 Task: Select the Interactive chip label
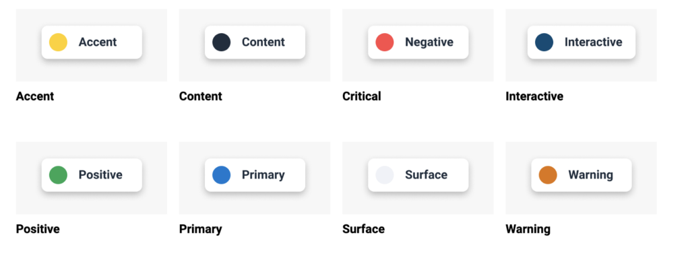pyautogui.click(x=593, y=42)
